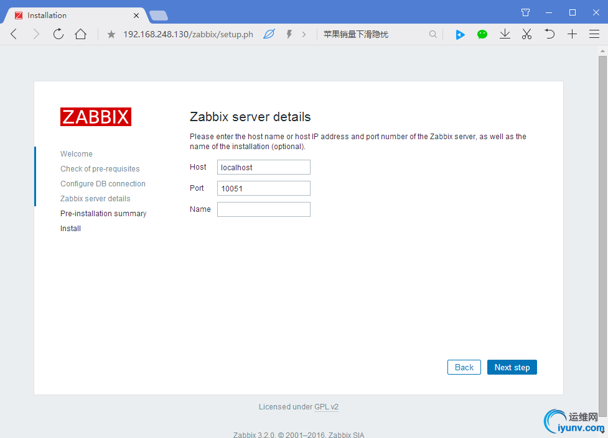Click the blue play video icon
This screenshot has width=608, height=438.
point(461,34)
